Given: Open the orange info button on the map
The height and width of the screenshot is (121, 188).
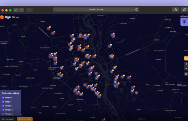Looking at the screenshot, I should [186, 58].
